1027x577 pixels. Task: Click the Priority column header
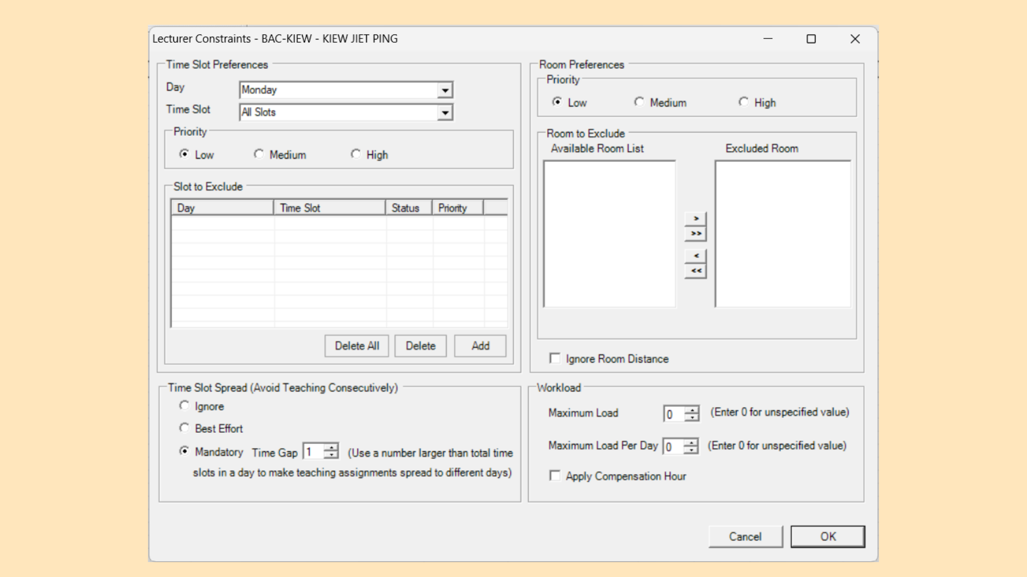point(458,208)
